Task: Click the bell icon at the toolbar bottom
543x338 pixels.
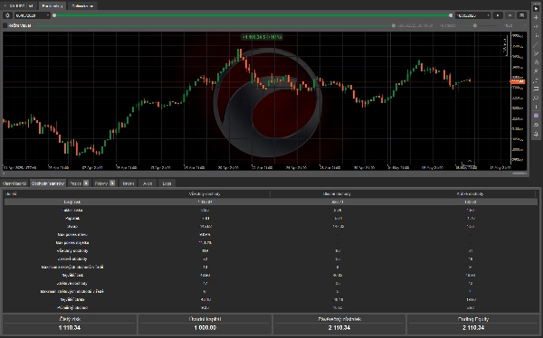Action: [x=536, y=134]
